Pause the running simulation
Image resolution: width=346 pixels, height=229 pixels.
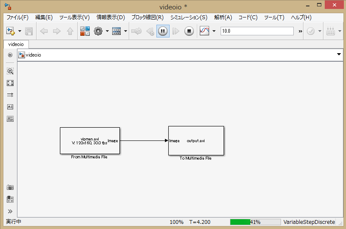pos(163,31)
